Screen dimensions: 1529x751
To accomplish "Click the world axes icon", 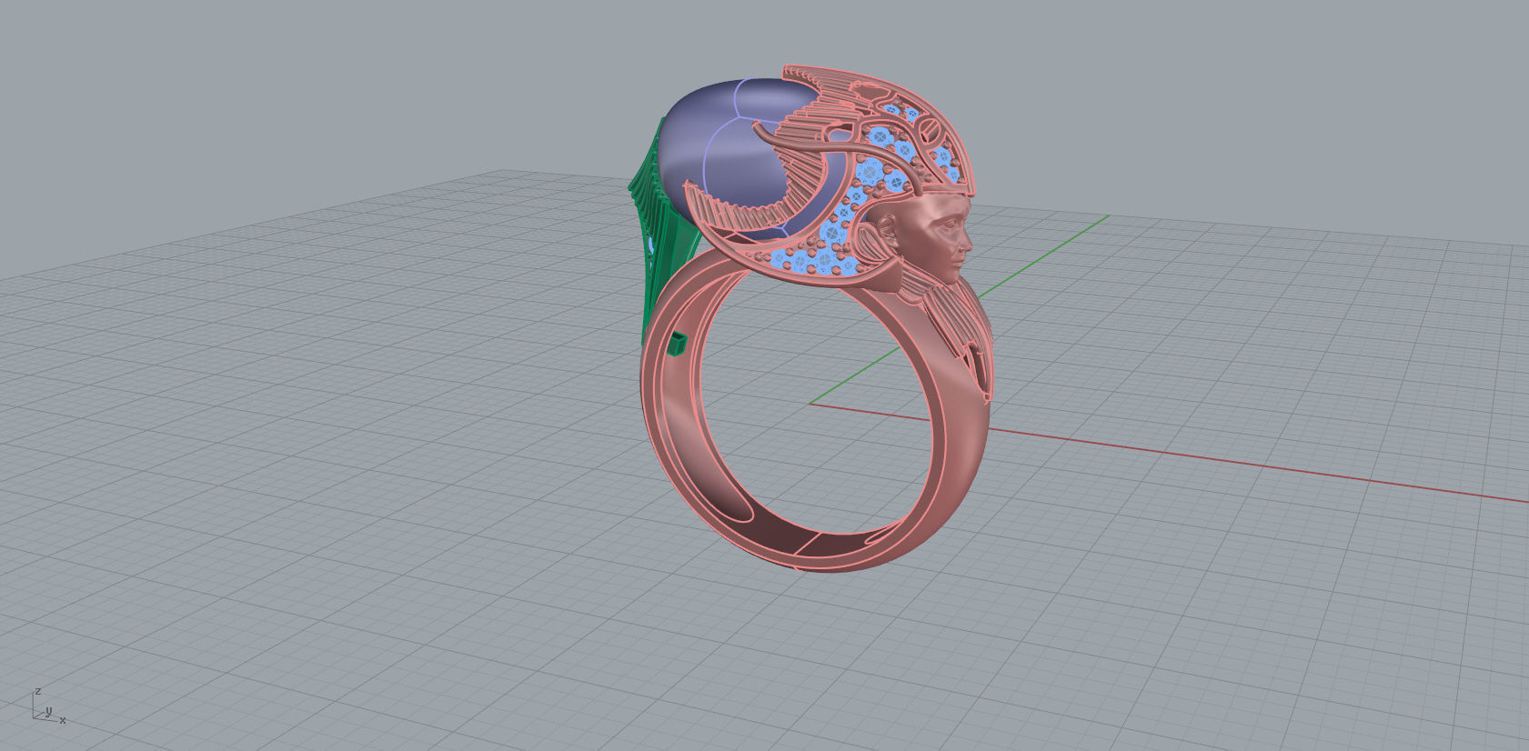I will [x=48, y=706].
